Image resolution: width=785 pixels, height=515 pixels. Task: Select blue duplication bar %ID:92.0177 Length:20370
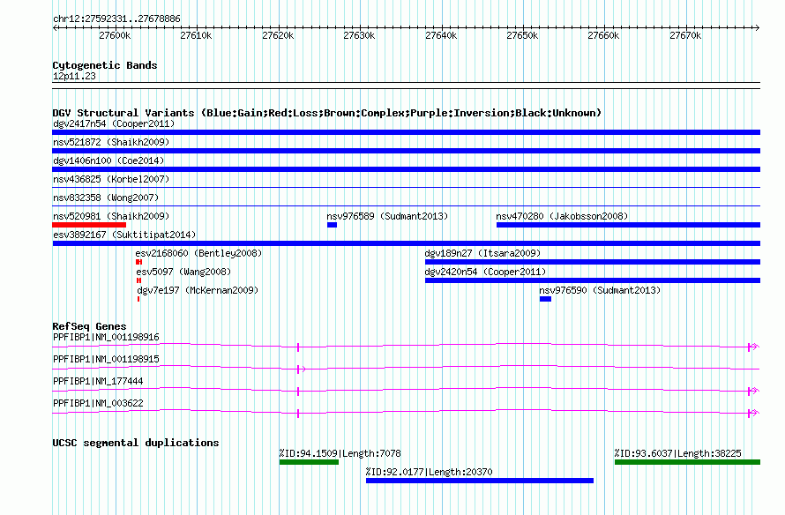coord(480,481)
